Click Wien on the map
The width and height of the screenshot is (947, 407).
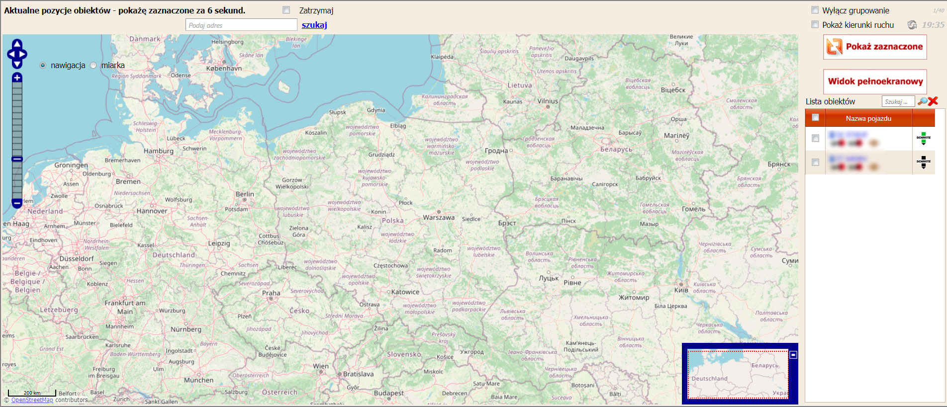pos(321,366)
